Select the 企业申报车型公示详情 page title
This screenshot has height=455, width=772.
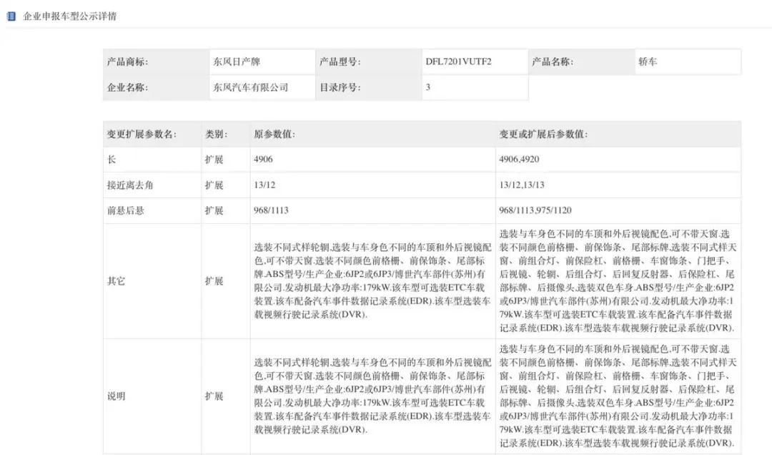point(70,16)
